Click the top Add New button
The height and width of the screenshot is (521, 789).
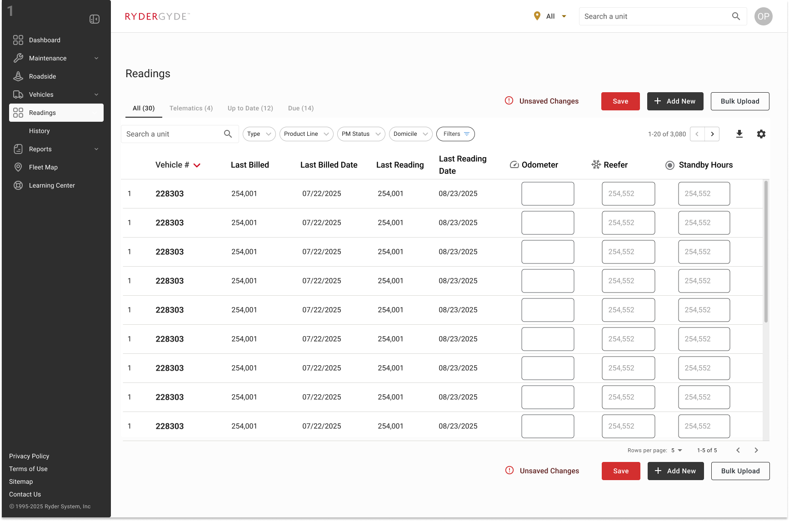tap(675, 101)
